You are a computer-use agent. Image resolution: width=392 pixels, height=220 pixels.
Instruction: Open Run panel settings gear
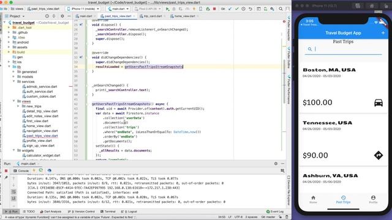276,164
